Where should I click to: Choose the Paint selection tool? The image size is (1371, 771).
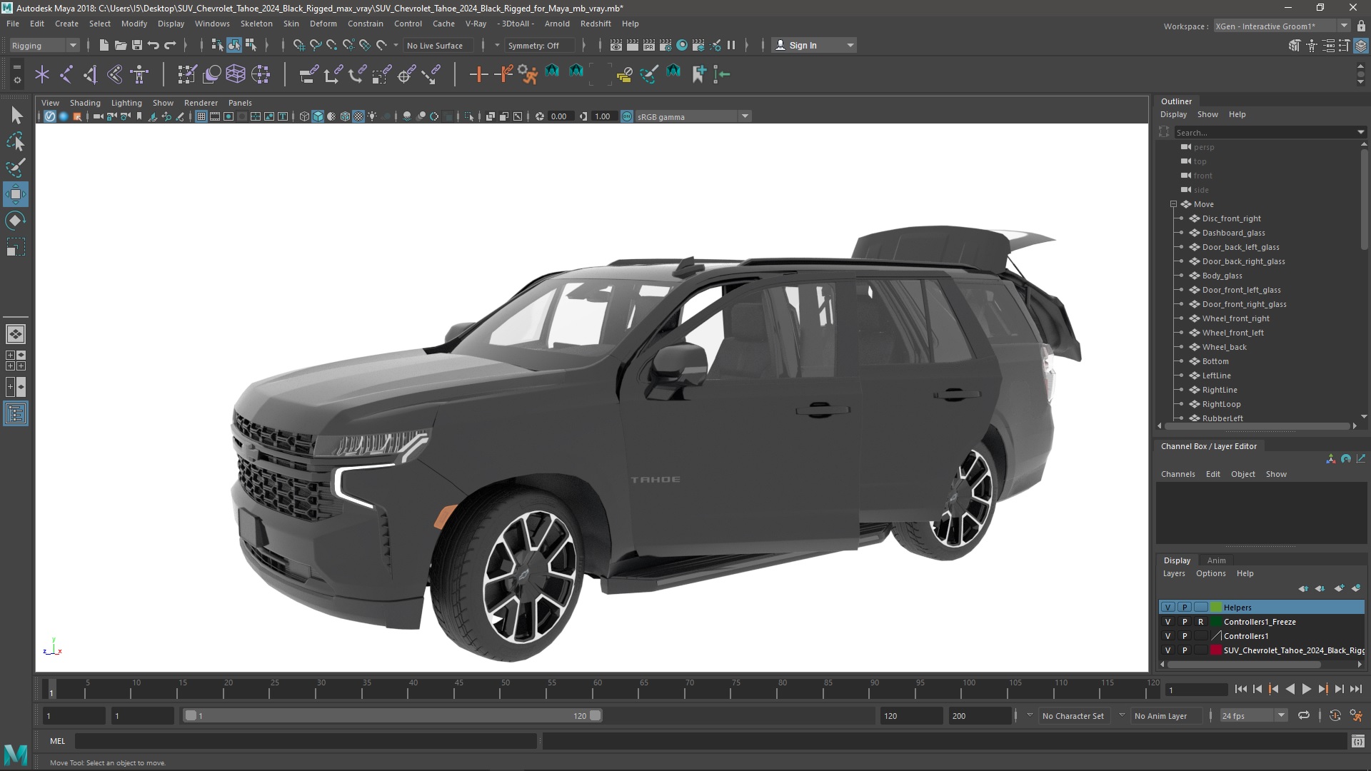[16, 168]
